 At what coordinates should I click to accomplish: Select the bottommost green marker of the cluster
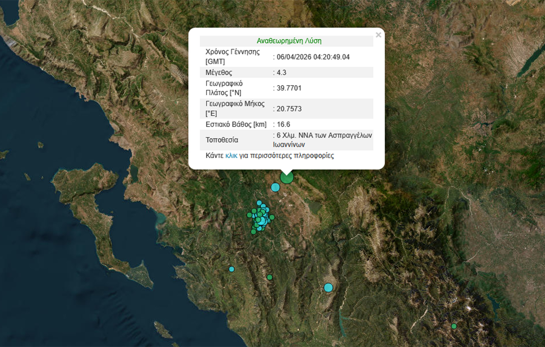[x=253, y=232]
